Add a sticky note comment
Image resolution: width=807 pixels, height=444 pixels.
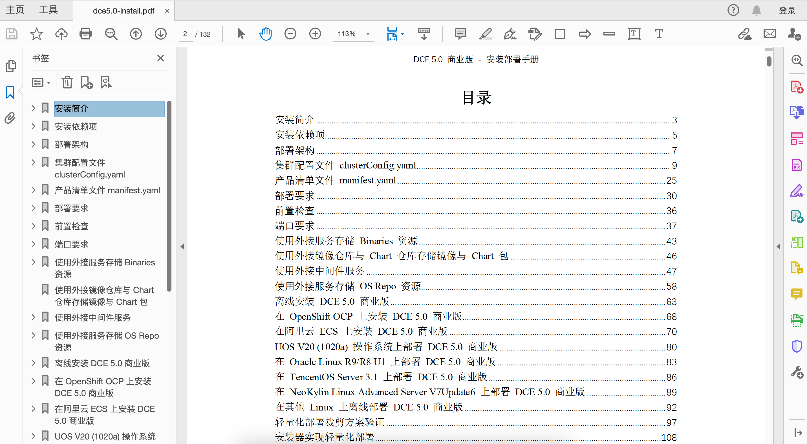tap(460, 34)
